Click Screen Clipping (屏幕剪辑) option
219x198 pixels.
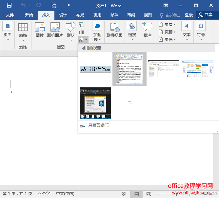click(99, 125)
